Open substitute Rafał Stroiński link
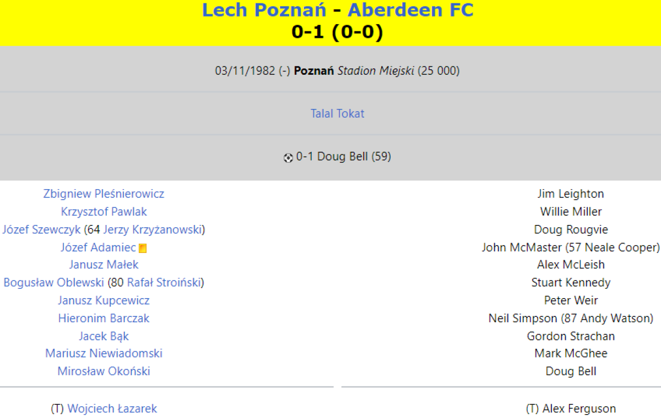Screen dimensions: 661x418 coord(164,283)
